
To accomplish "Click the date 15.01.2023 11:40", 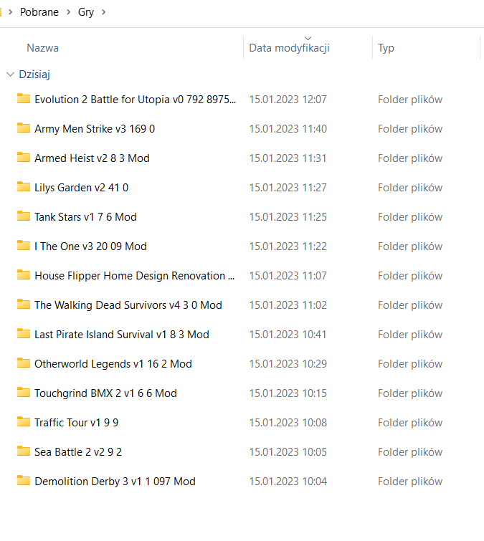I will point(288,129).
